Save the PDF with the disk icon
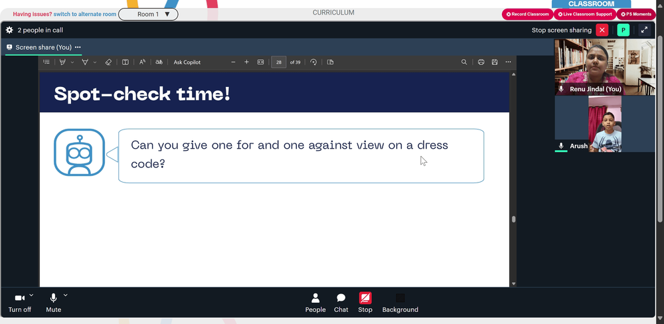 [495, 62]
